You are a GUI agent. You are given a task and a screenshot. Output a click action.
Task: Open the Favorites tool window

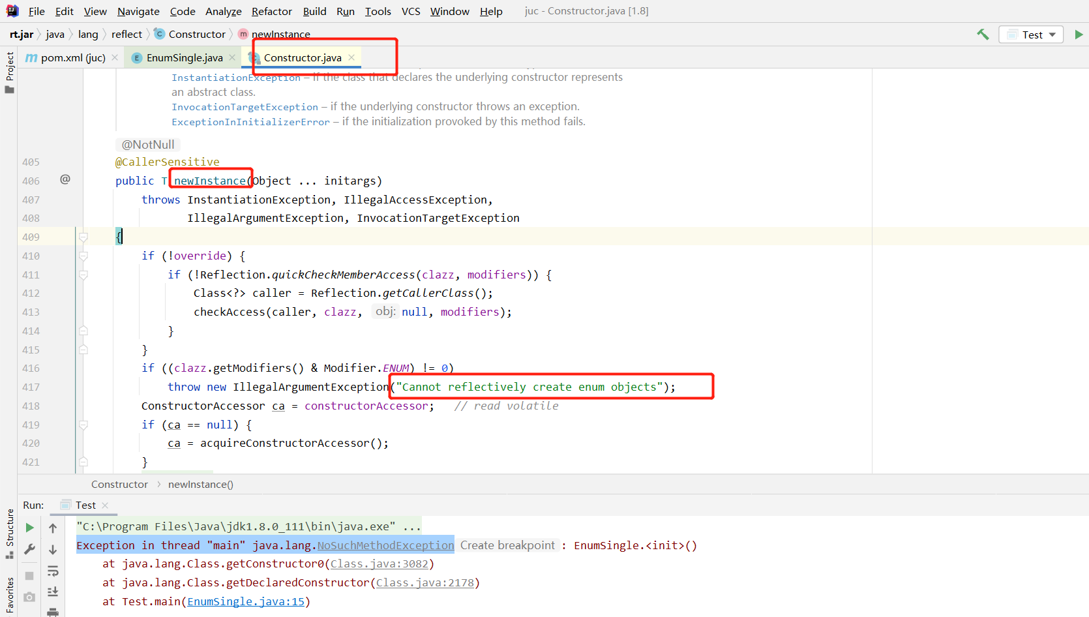9,596
